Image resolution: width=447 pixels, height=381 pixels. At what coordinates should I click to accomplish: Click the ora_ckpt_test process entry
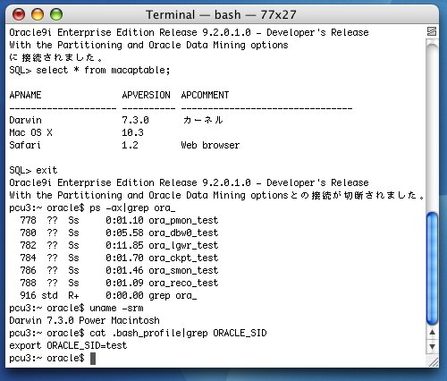(183, 258)
